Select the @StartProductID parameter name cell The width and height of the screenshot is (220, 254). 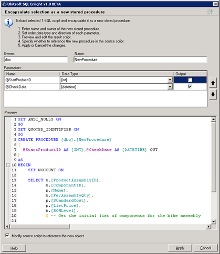(32, 80)
